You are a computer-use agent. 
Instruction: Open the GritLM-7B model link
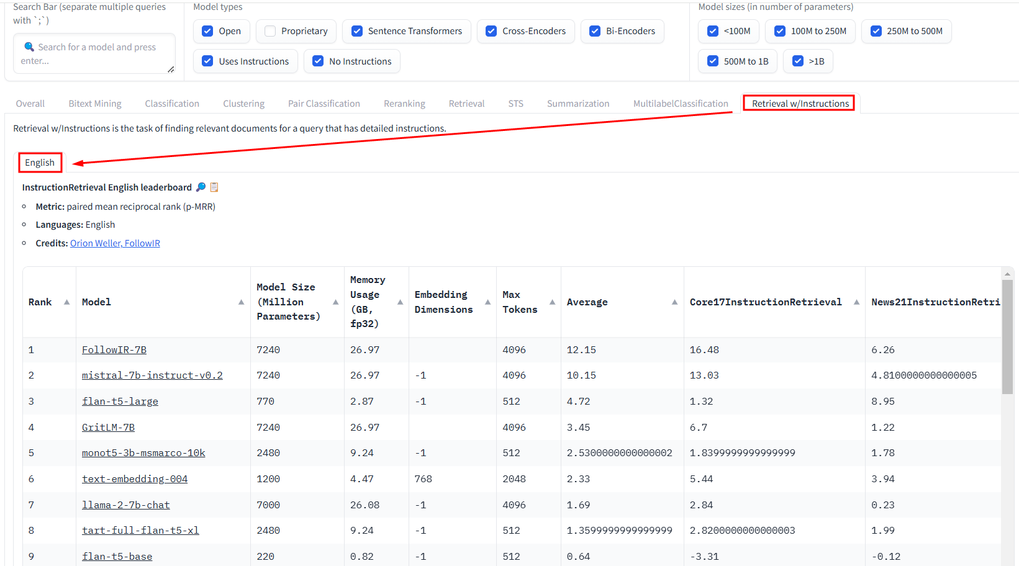[108, 428]
